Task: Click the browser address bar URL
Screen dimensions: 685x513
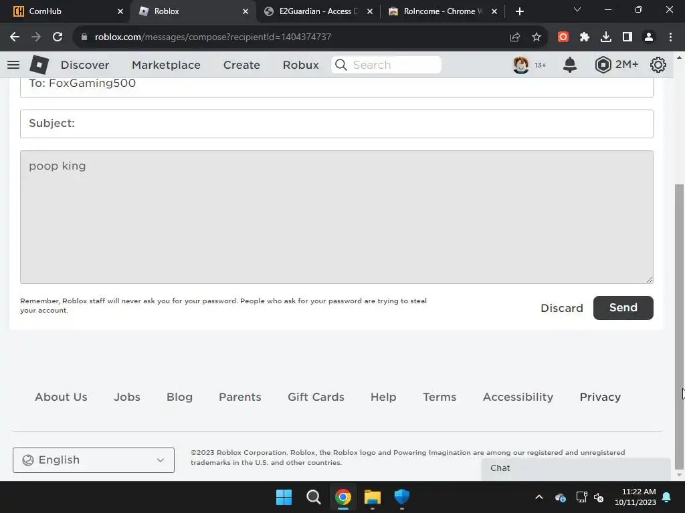Action: (213, 37)
